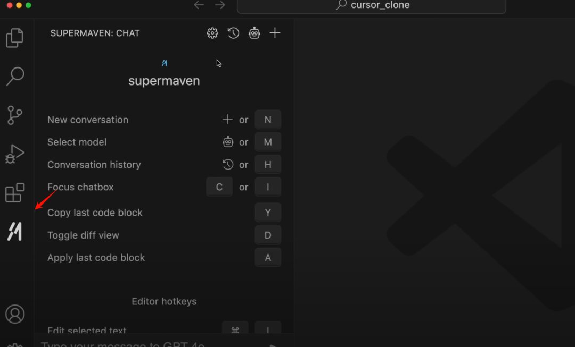
Task: Open the Explorer view in activity bar
Action: click(x=15, y=38)
